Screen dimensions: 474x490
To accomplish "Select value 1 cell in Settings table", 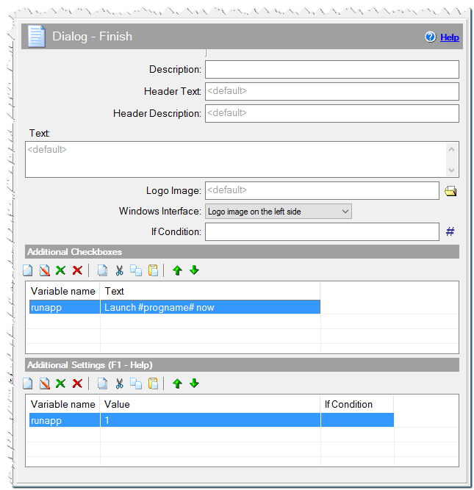I will coord(210,420).
